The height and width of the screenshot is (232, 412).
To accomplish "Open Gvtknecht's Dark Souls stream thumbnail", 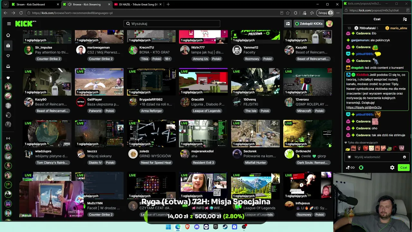I will point(307,134).
